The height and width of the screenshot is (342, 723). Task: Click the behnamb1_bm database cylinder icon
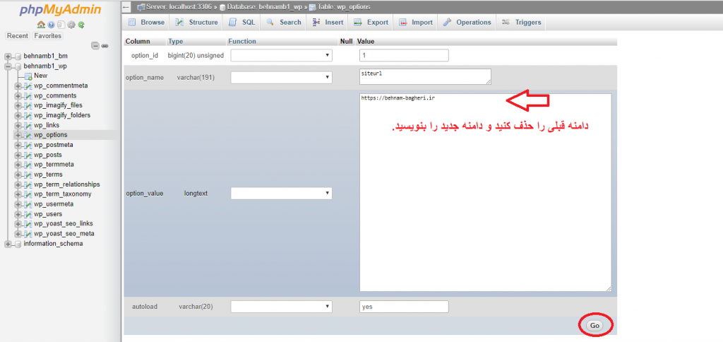pos(18,57)
